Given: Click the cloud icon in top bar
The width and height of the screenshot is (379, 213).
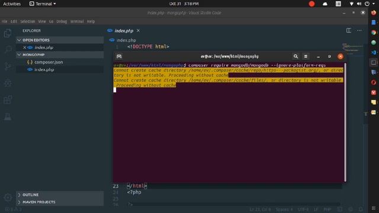Looking at the screenshot, I should pyautogui.click(x=325, y=4).
